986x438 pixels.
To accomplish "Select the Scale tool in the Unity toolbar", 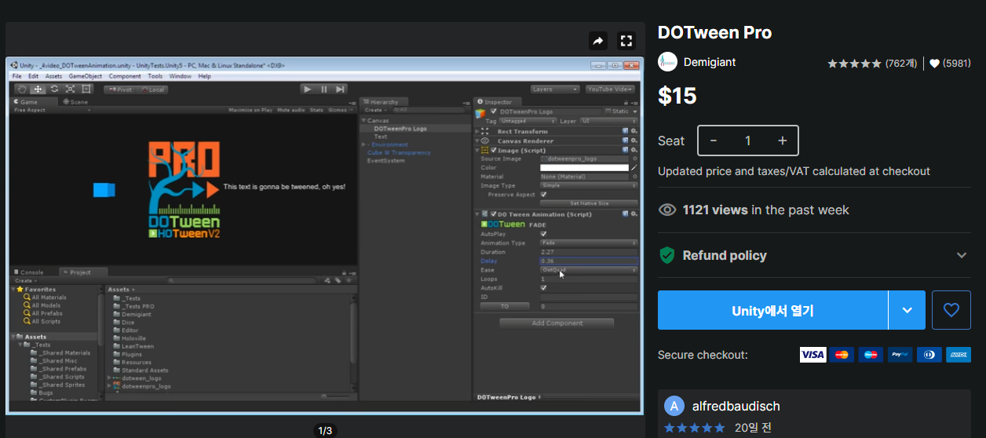I will [x=70, y=89].
